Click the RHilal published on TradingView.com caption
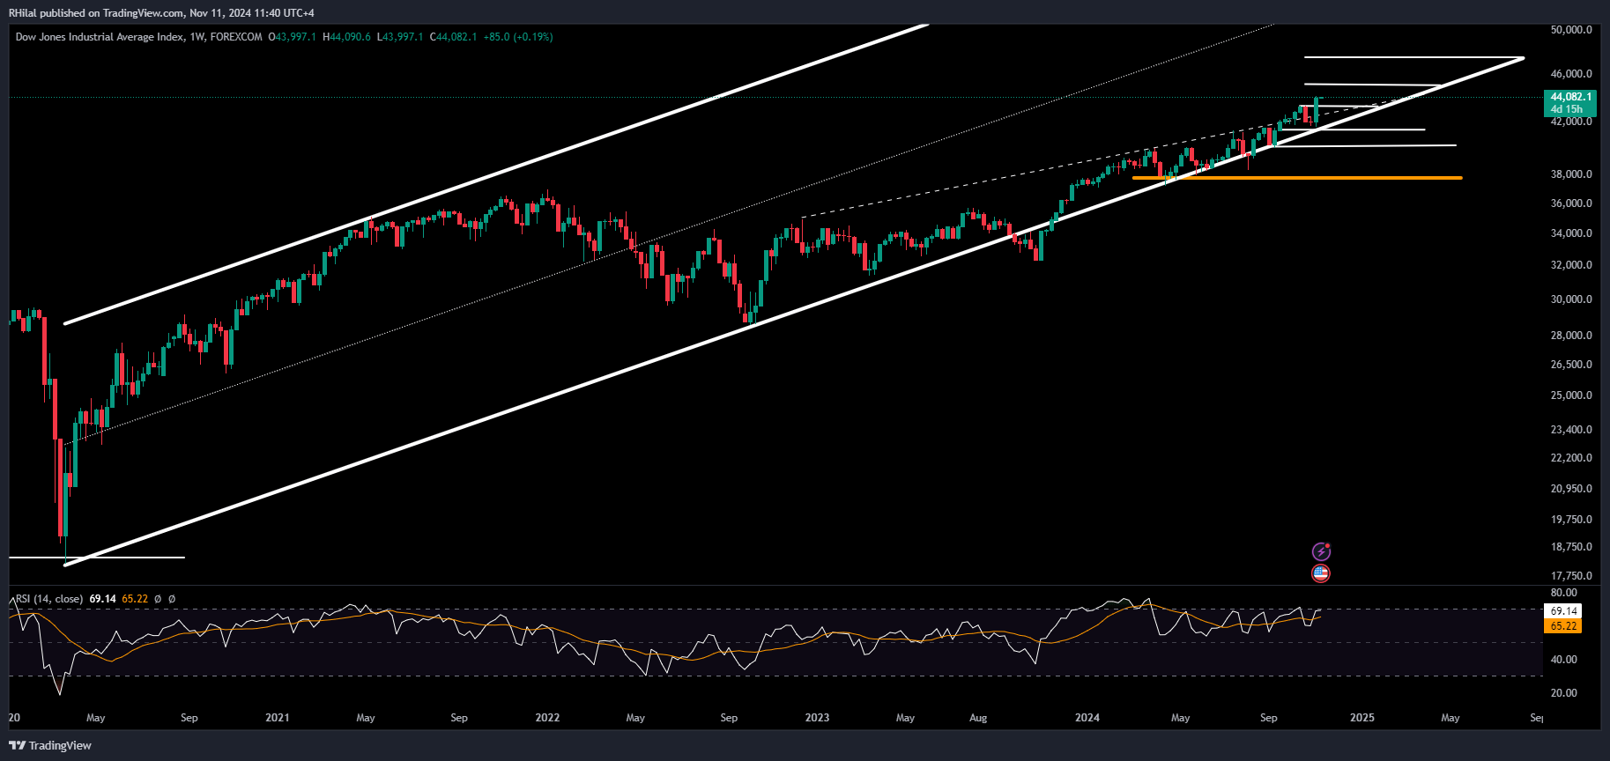 coord(161,12)
